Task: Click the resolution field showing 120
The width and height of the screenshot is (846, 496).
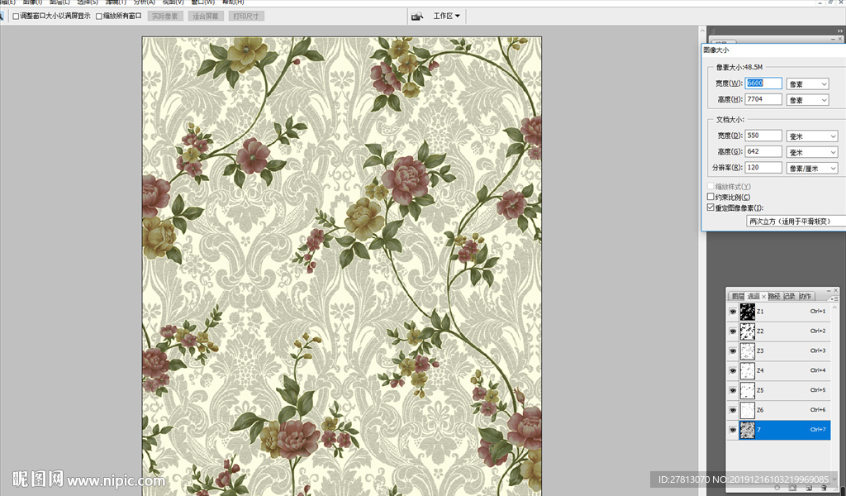Action: [763, 167]
